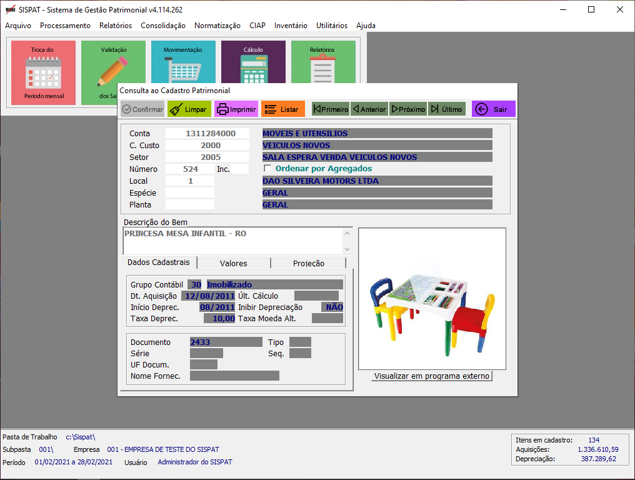Click the Conta input field
This screenshot has width=635, height=480.
click(207, 133)
